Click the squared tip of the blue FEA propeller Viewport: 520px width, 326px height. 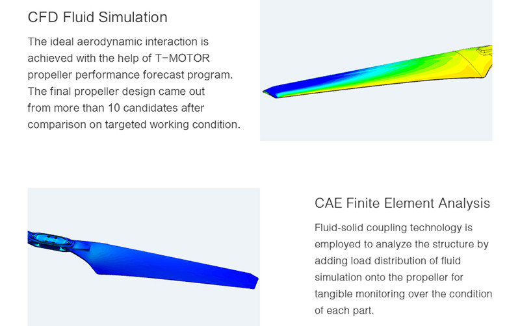pos(252,281)
